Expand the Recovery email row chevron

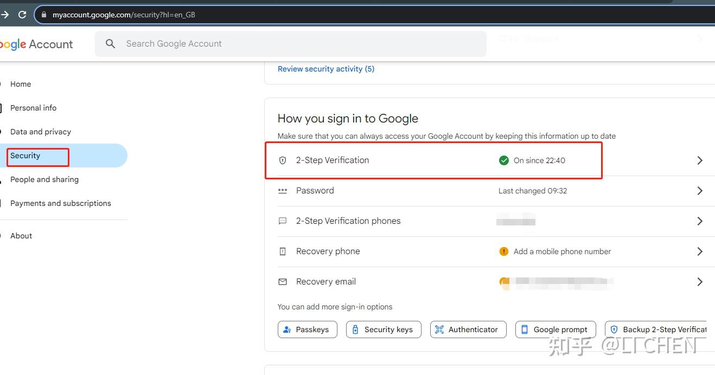[699, 281]
